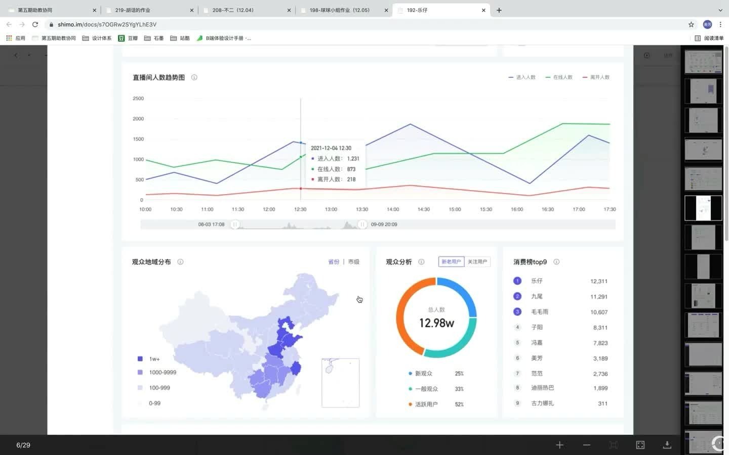Toggle the 新观众 donut legend item

420,374
